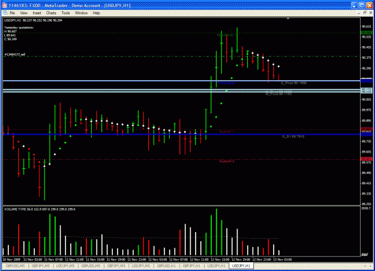Click the green Resistance 1 price tag on scale
375x271 pixels.
pos(367,33)
